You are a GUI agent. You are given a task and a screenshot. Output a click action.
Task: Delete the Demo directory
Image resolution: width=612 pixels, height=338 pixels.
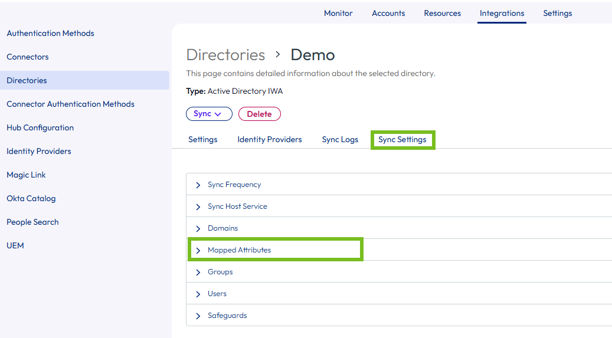point(259,114)
